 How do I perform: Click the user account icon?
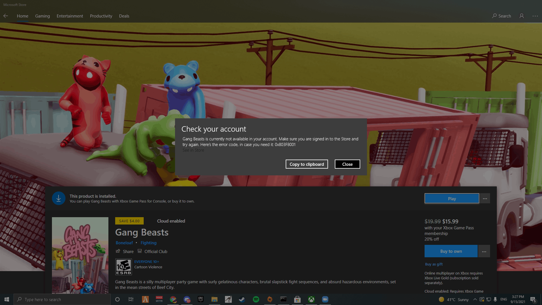coord(521,16)
